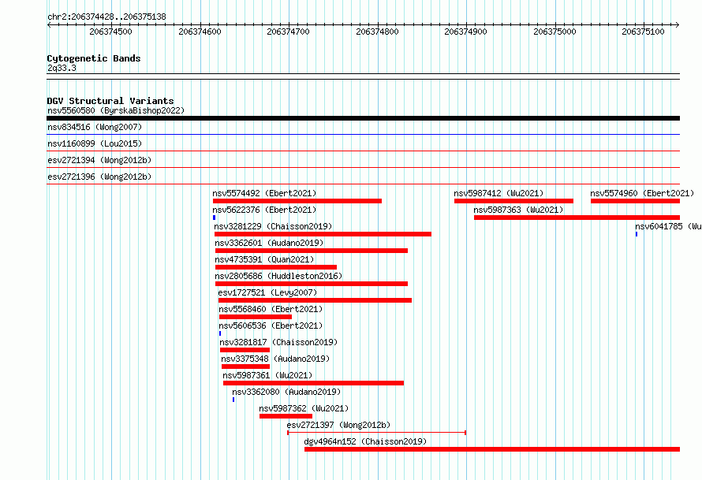Click the 2q33.3 cytogenetic band label
This screenshot has width=702, height=480.
[62, 69]
